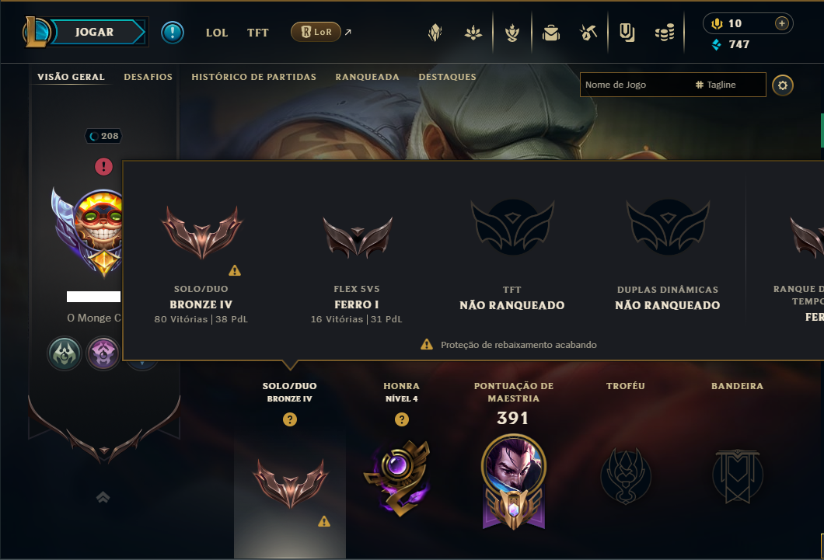Switch to the Desafios tab
Viewport: 824px width, 560px height.
pyautogui.click(x=148, y=77)
